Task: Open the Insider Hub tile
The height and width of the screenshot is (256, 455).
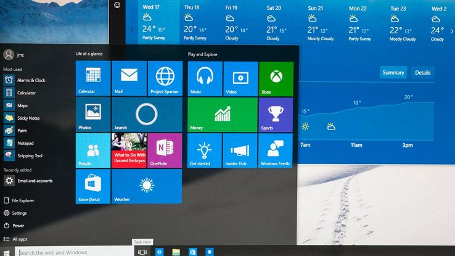Action: click(240, 151)
